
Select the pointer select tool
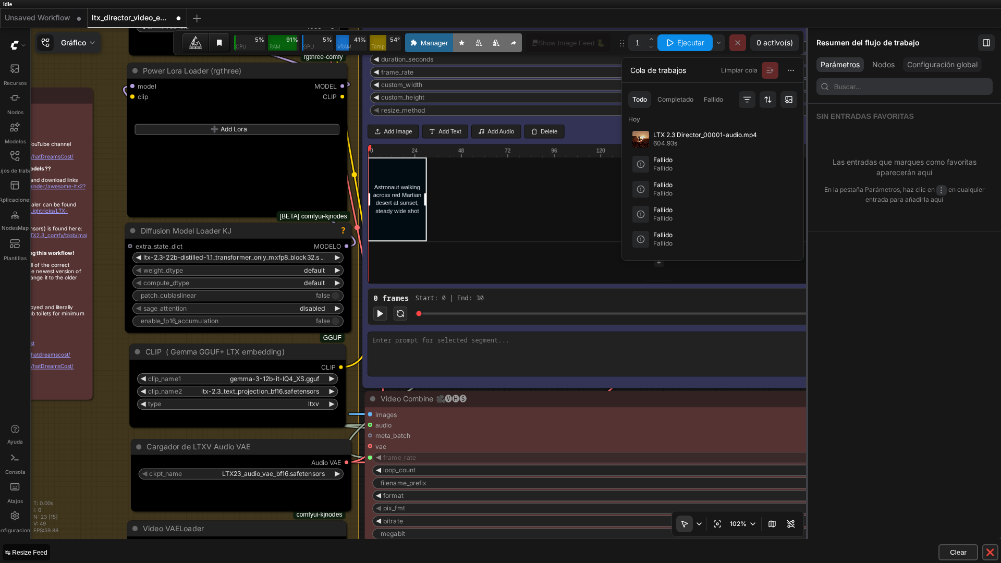pyautogui.click(x=684, y=524)
